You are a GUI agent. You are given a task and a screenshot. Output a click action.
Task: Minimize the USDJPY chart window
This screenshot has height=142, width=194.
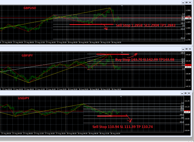[x=182, y=93]
